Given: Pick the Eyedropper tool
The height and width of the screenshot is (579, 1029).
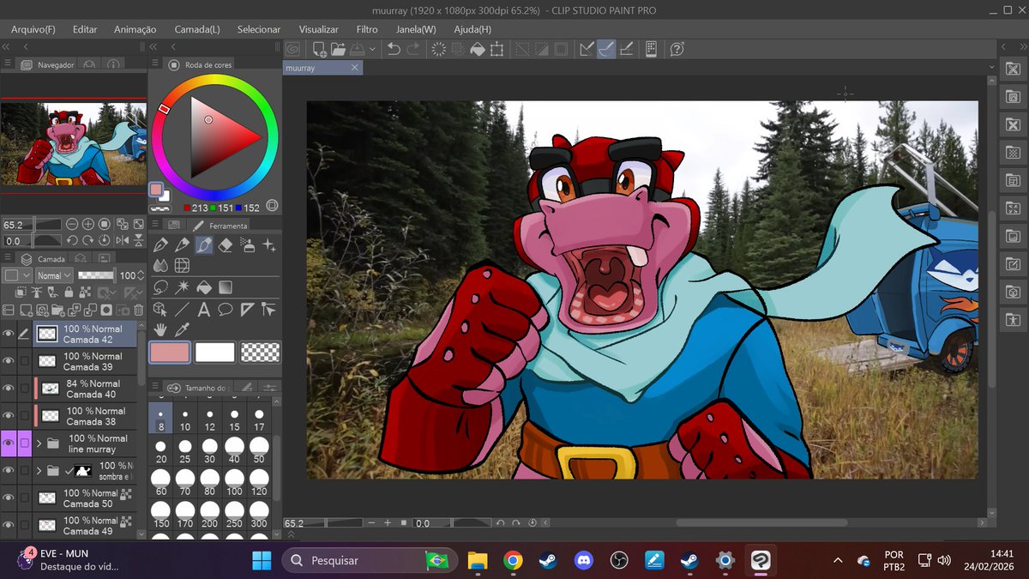Looking at the screenshot, I should coord(182,329).
